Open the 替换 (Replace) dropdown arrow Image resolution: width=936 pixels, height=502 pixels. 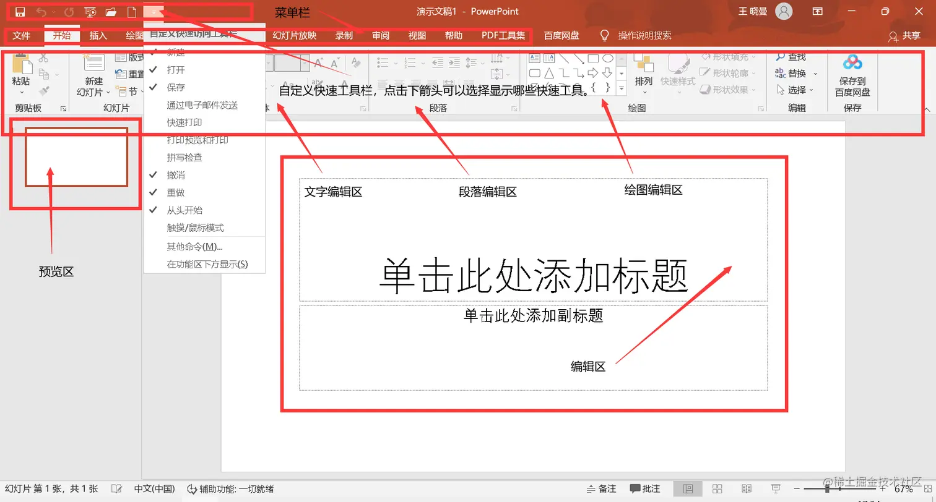coord(815,74)
